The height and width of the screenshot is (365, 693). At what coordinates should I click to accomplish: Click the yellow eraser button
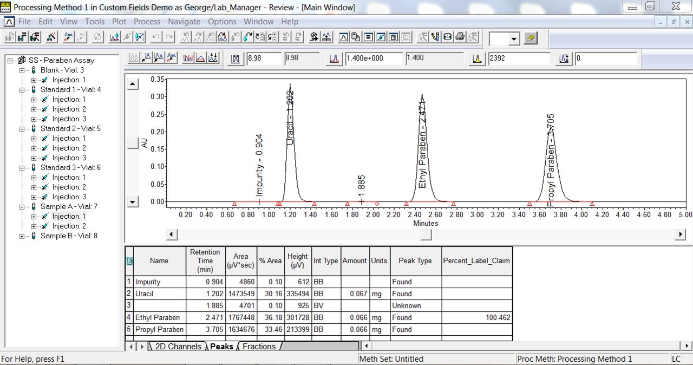[530, 38]
